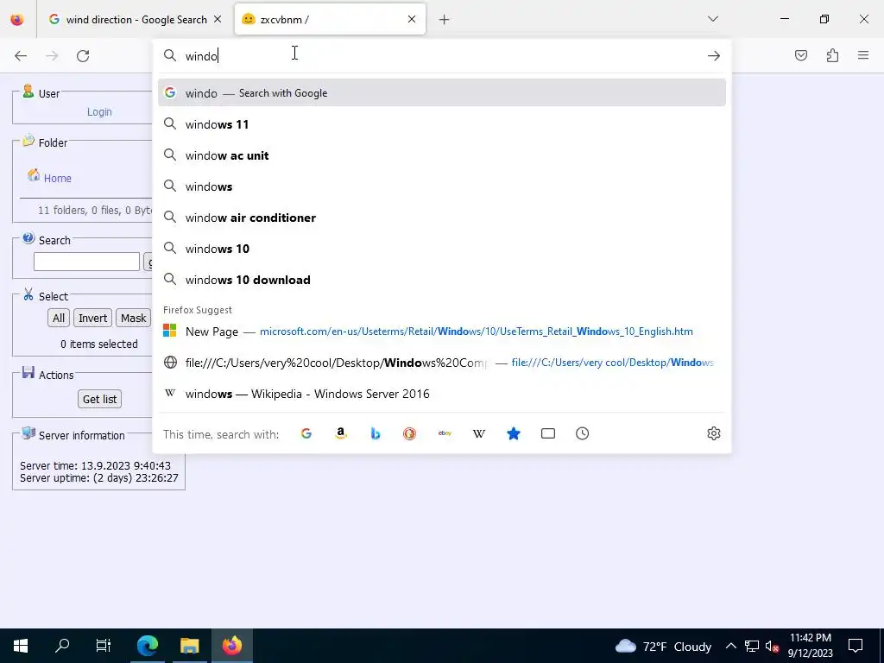
Task: Focus the page Search text box
Action: [x=87, y=262]
